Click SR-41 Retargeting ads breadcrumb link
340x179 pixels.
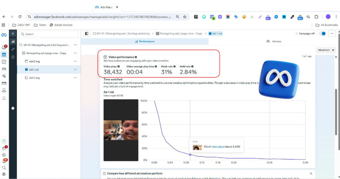(122, 34)
